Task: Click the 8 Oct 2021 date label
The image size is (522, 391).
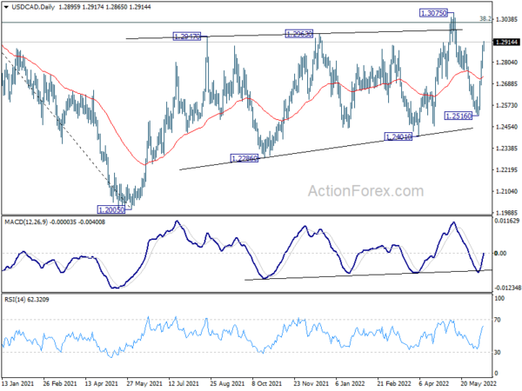Action: click(x=267, y=384)
